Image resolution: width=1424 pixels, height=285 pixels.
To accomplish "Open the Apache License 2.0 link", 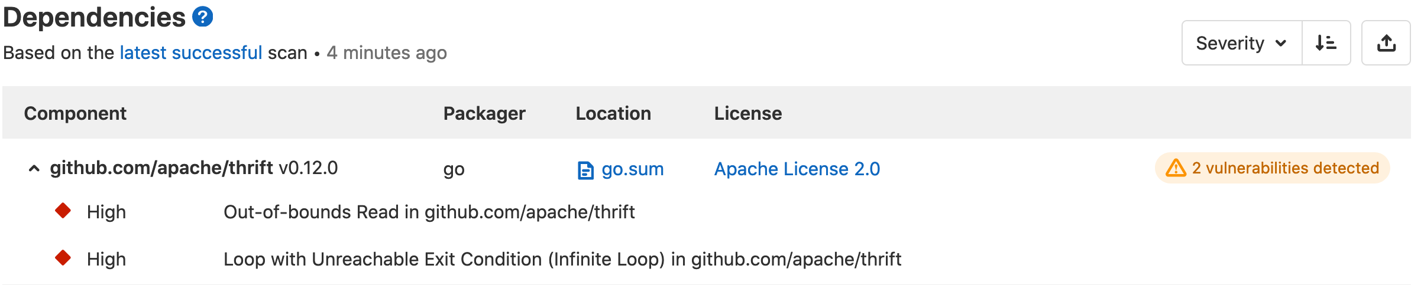I will click(x=797, y=169).
